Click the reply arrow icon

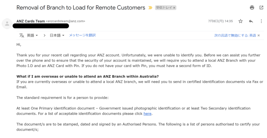[251, 21]
